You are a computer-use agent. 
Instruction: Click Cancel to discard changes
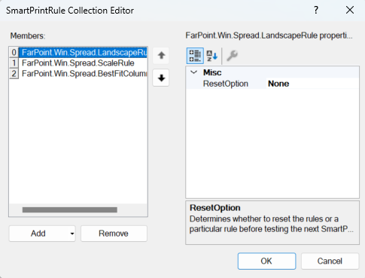[x=330, y=261]
